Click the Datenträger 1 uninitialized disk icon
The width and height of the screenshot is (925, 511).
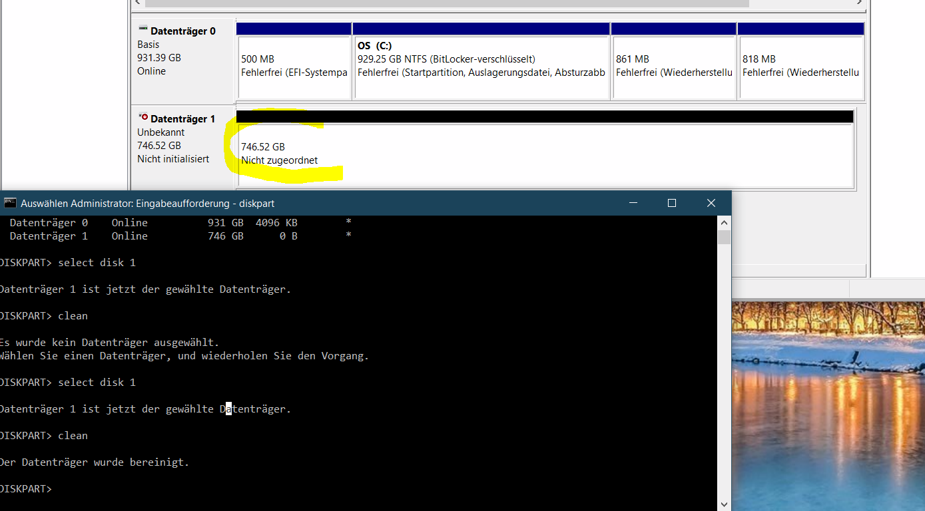point(143,117)
